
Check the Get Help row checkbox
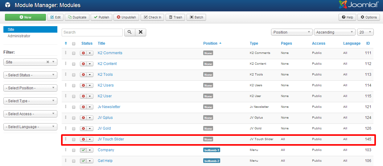point(74,161)
